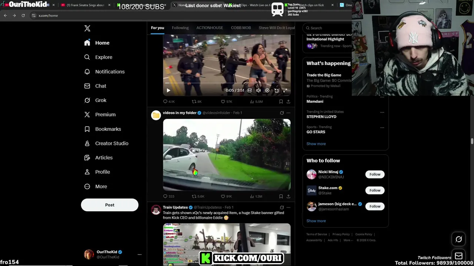474x266 pixels.
Task: Bookmark the protest video post
Action: tap(281, 102)
